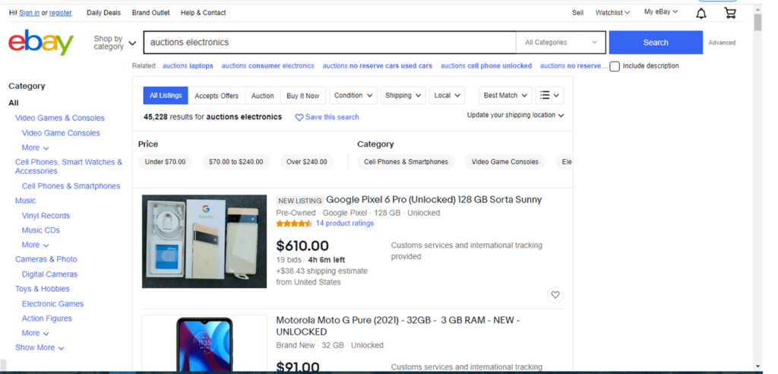Select Cell Phones & Smartphones category chip
This screenshot has height=374, width=778.
[x=406, y=162]
